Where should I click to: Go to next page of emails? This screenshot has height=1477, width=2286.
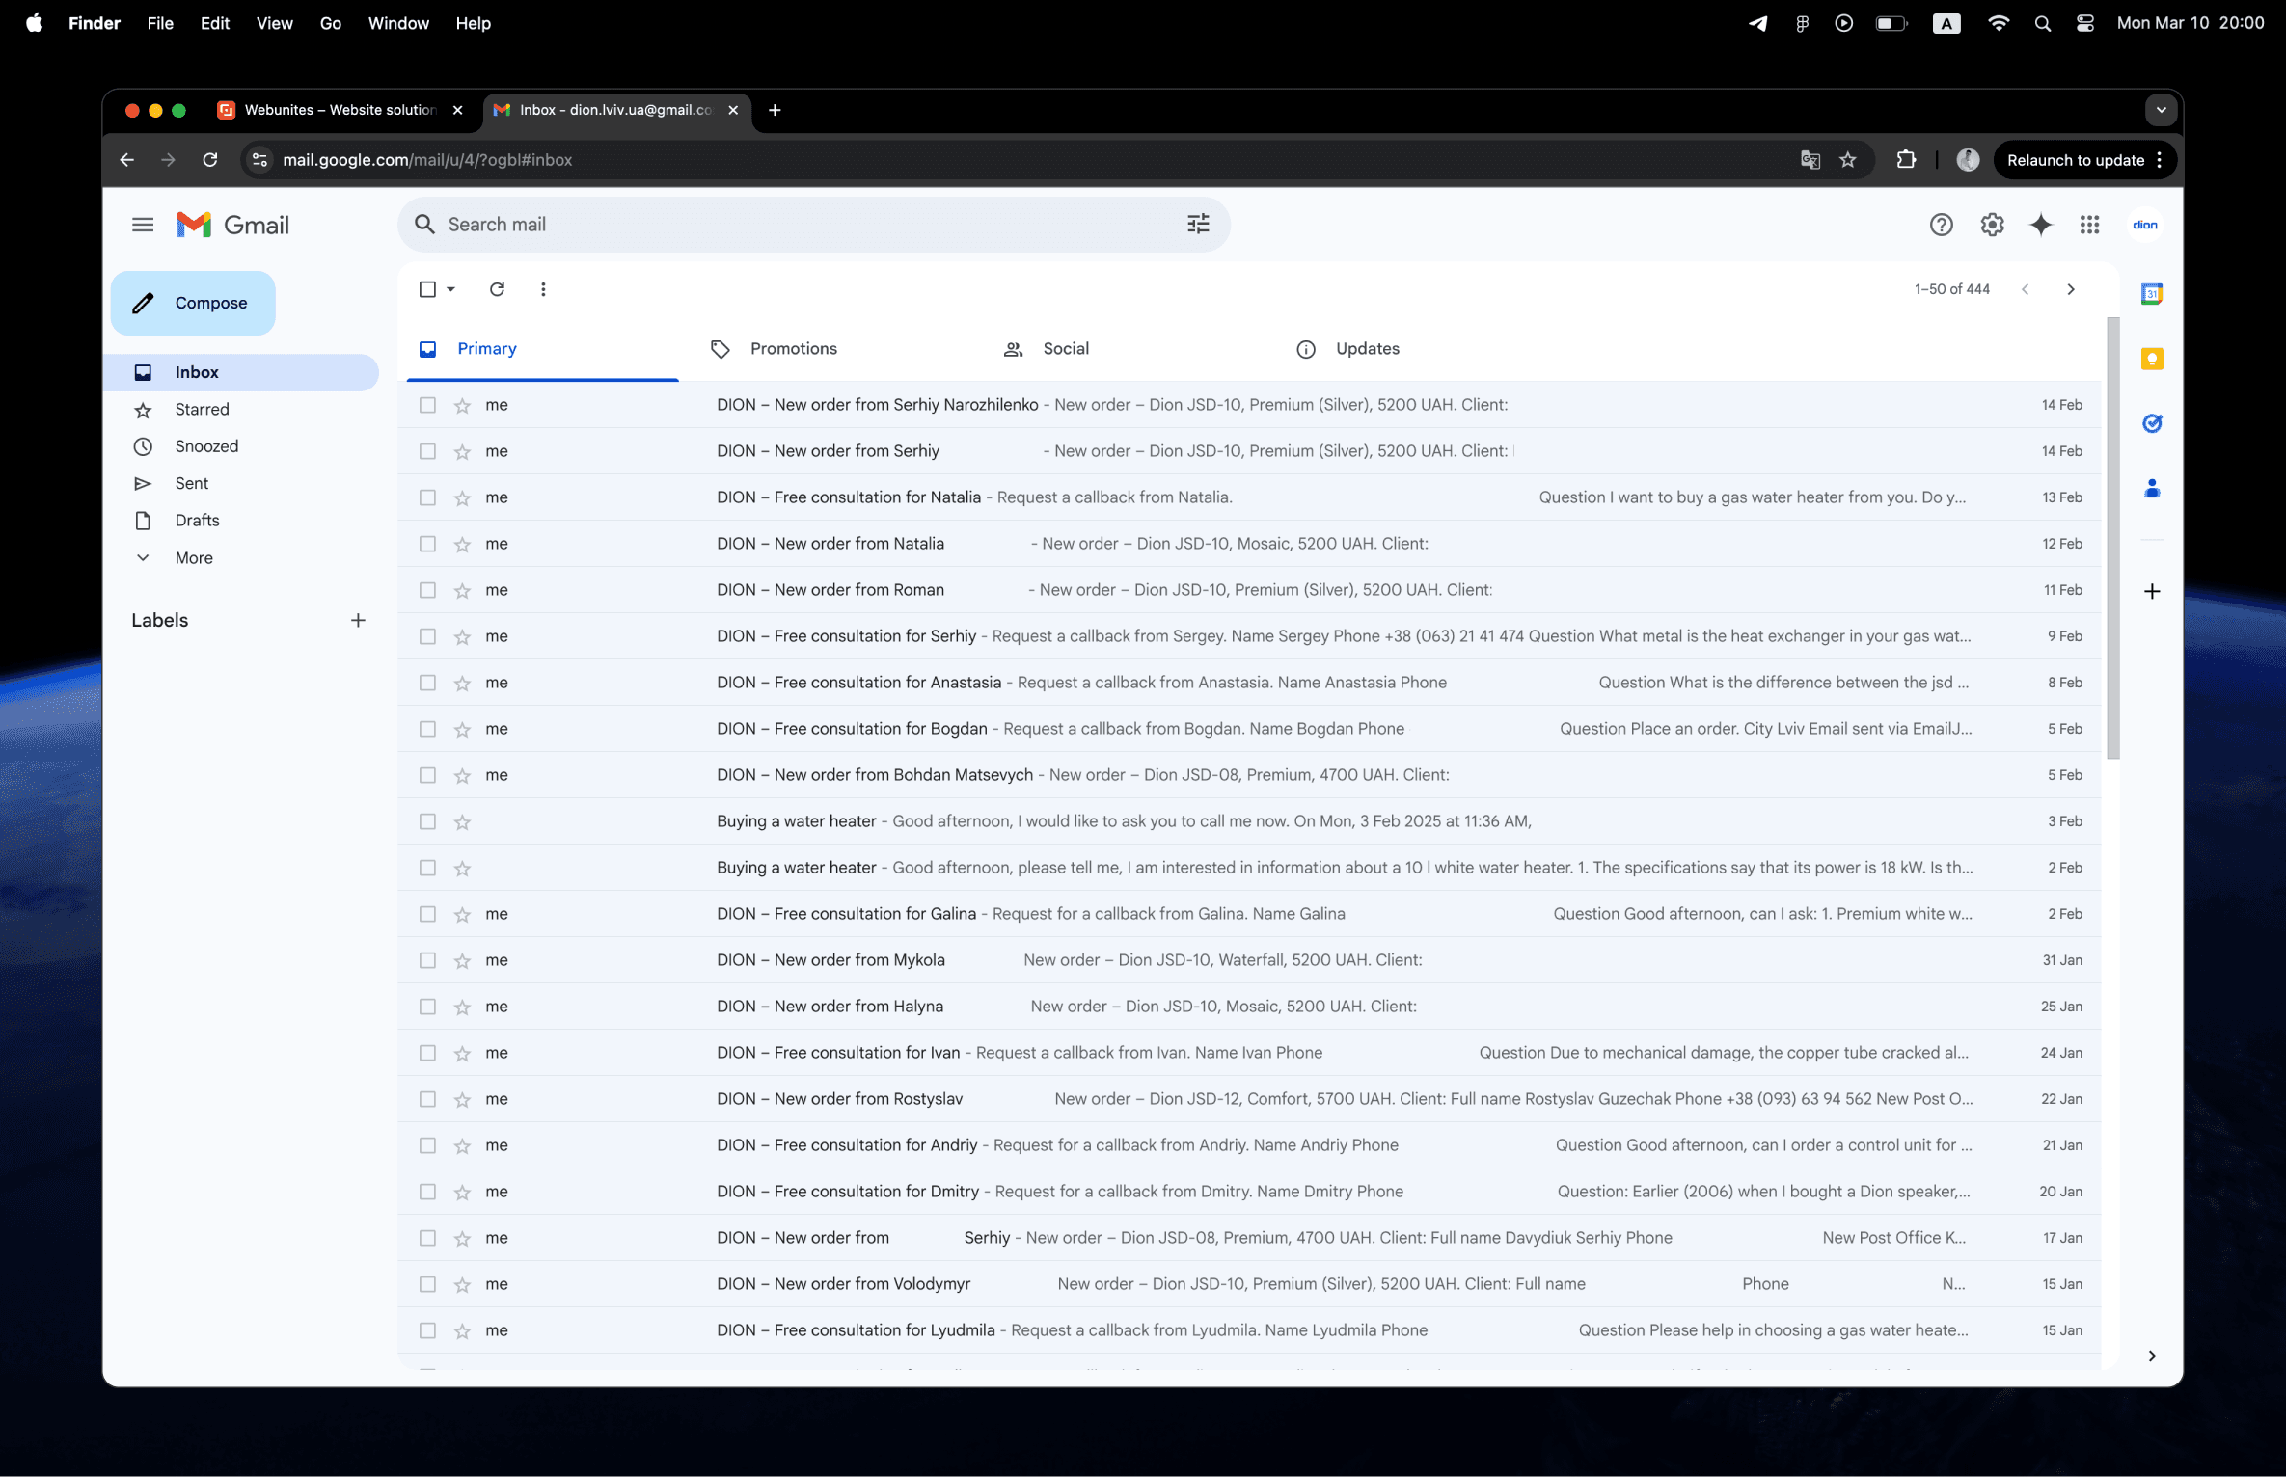(x=2070, y=289)
